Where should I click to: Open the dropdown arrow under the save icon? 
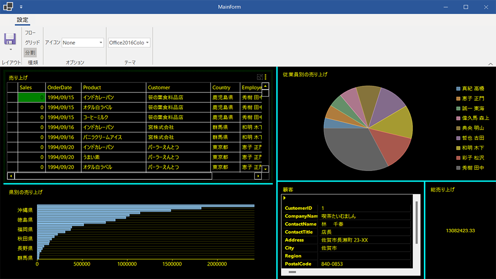coord(11,50)
